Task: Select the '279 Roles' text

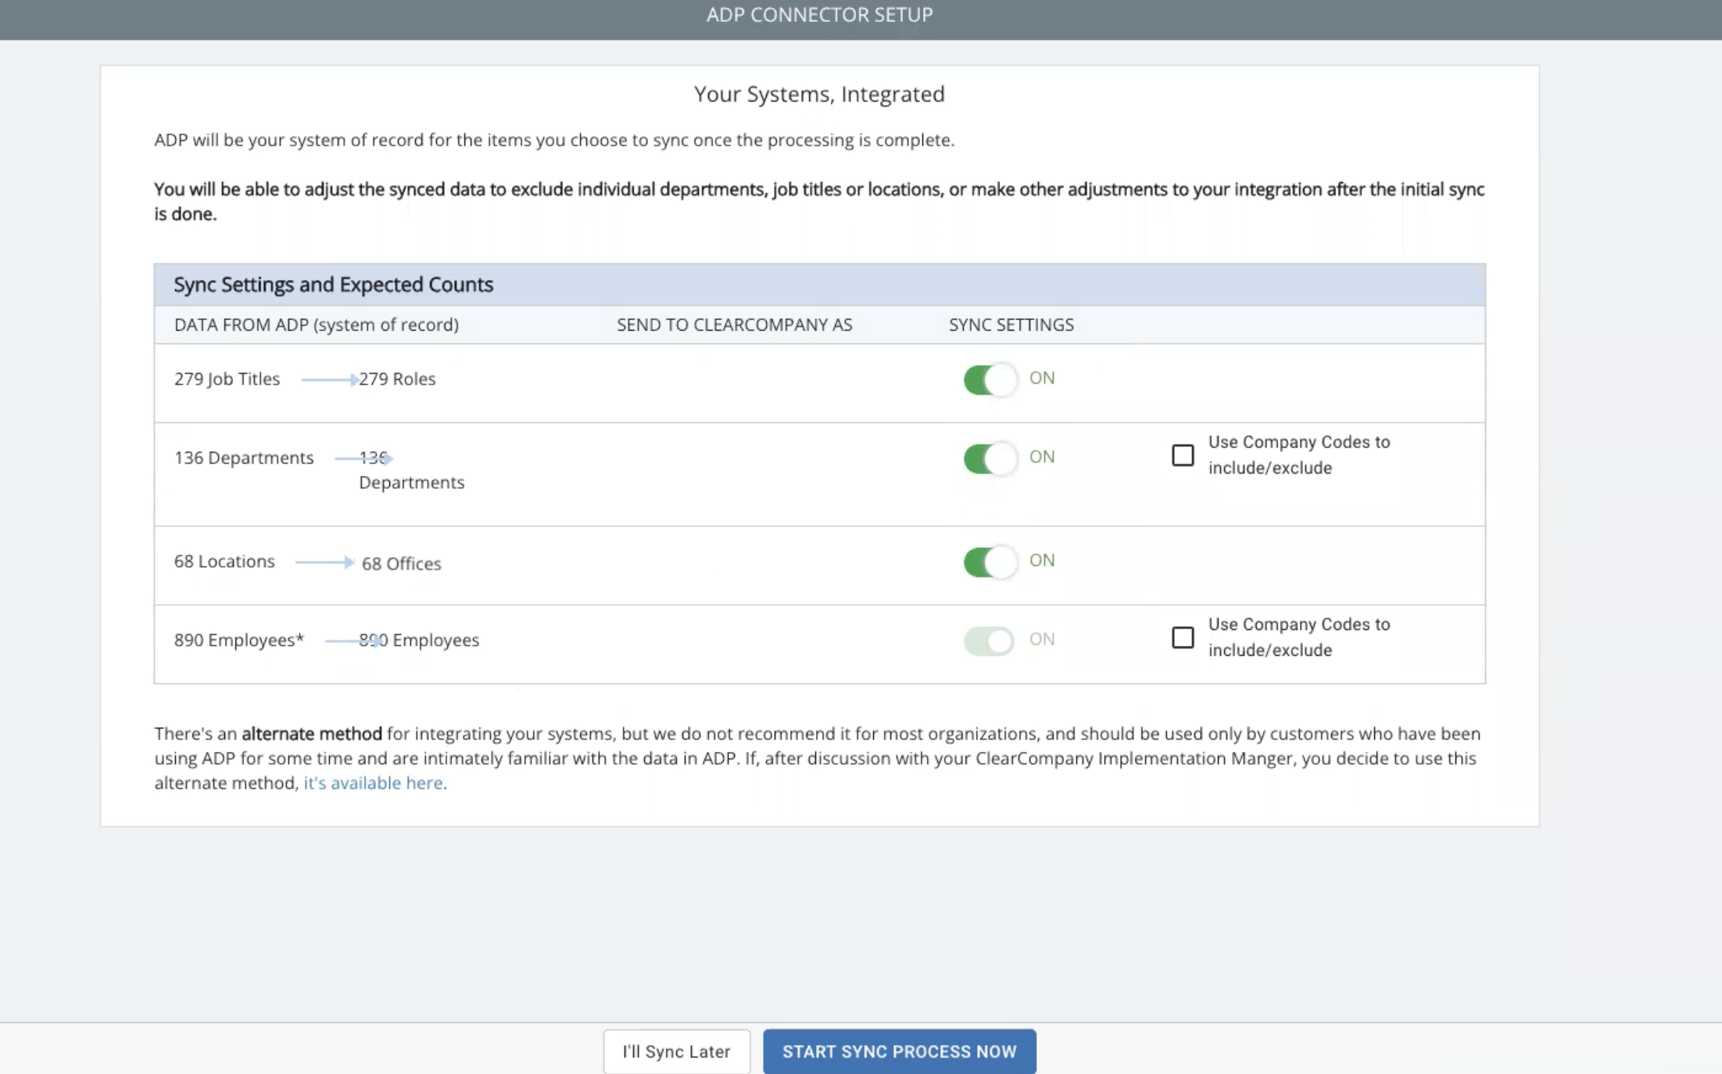Action: click(397, 379)
